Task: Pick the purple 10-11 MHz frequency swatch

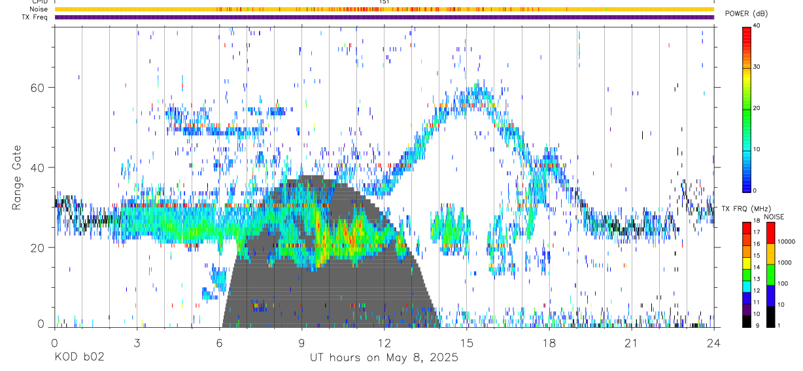Action: tap(747, 310)
